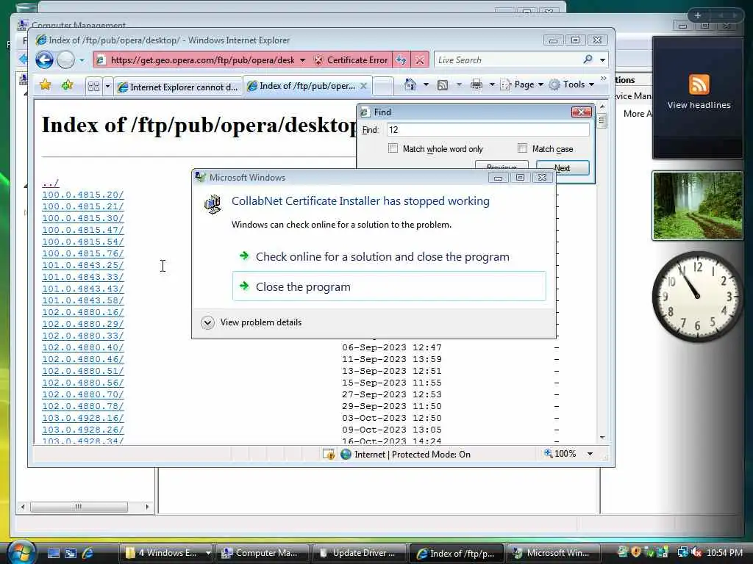The width and height of the screenshot is (753, 564).
Task: Click the analog clock gadget
Action: (x=697, y=297)
